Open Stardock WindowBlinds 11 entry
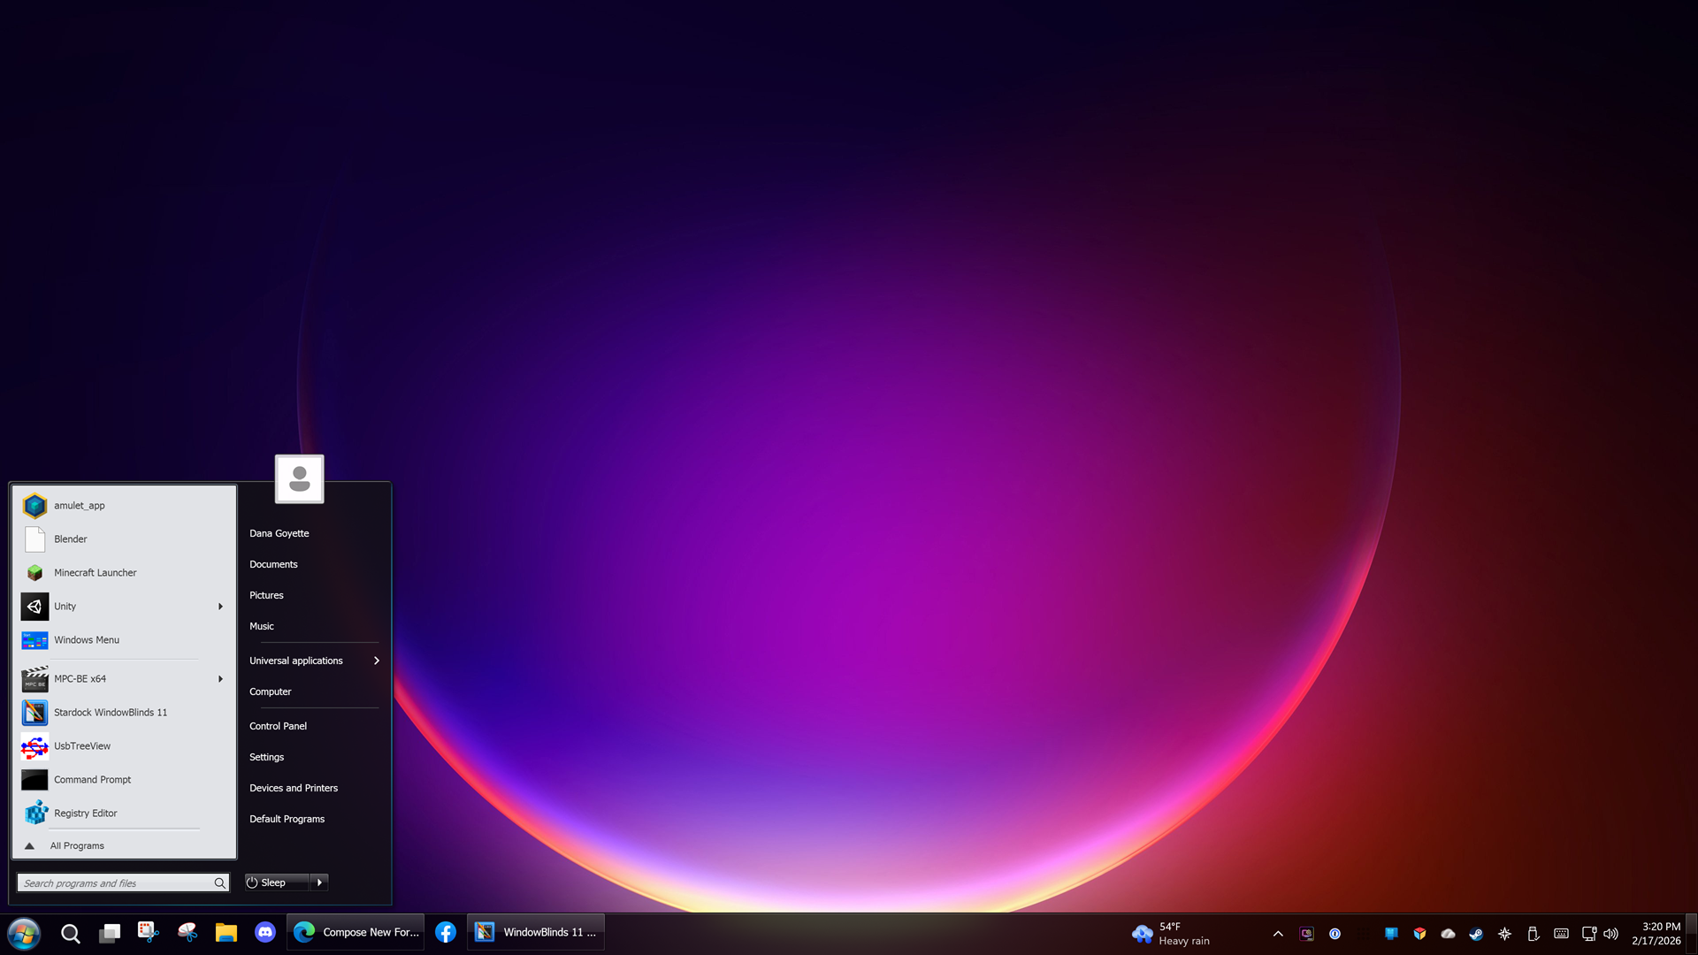Image resolution: width=1698 pixels, height=955 pixels. click(x=110, y=713)
